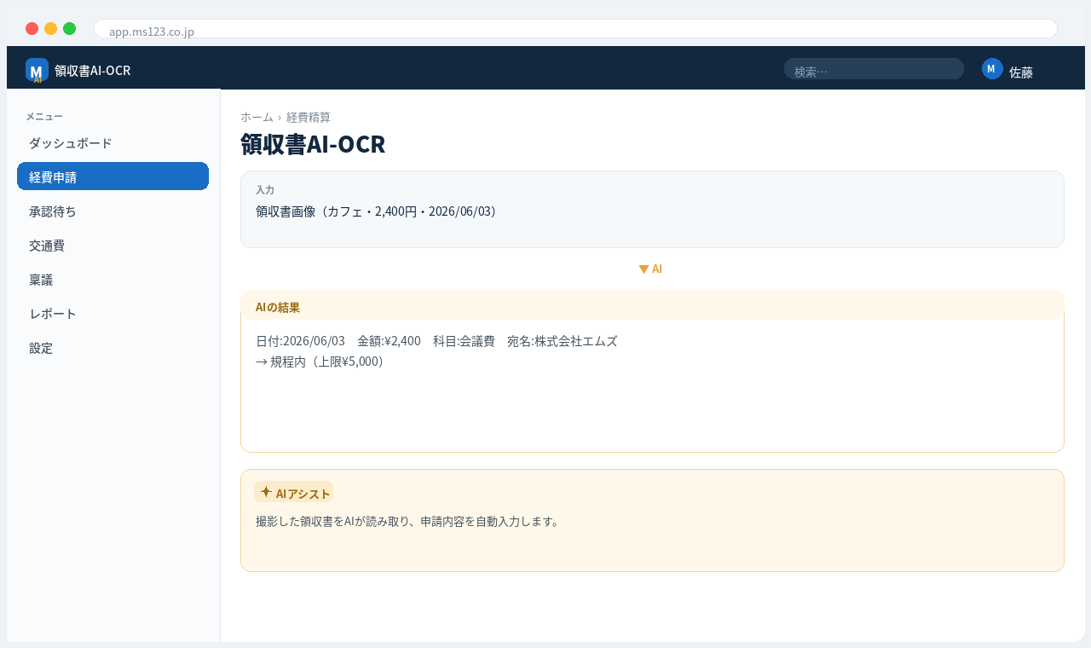Viewport: 1091px width, 648px height.
Task: Click the 撮影した領収書をAIが読み取り description text
Action: [407, 521]
